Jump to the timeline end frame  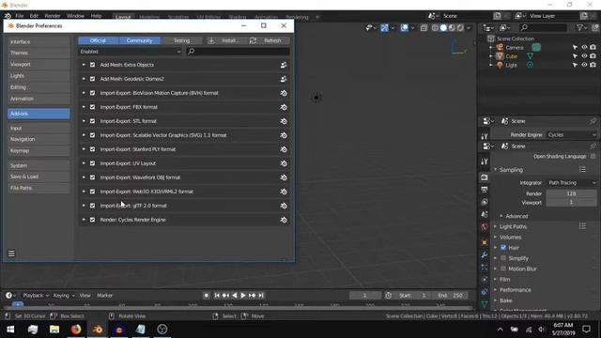point(261,296)
